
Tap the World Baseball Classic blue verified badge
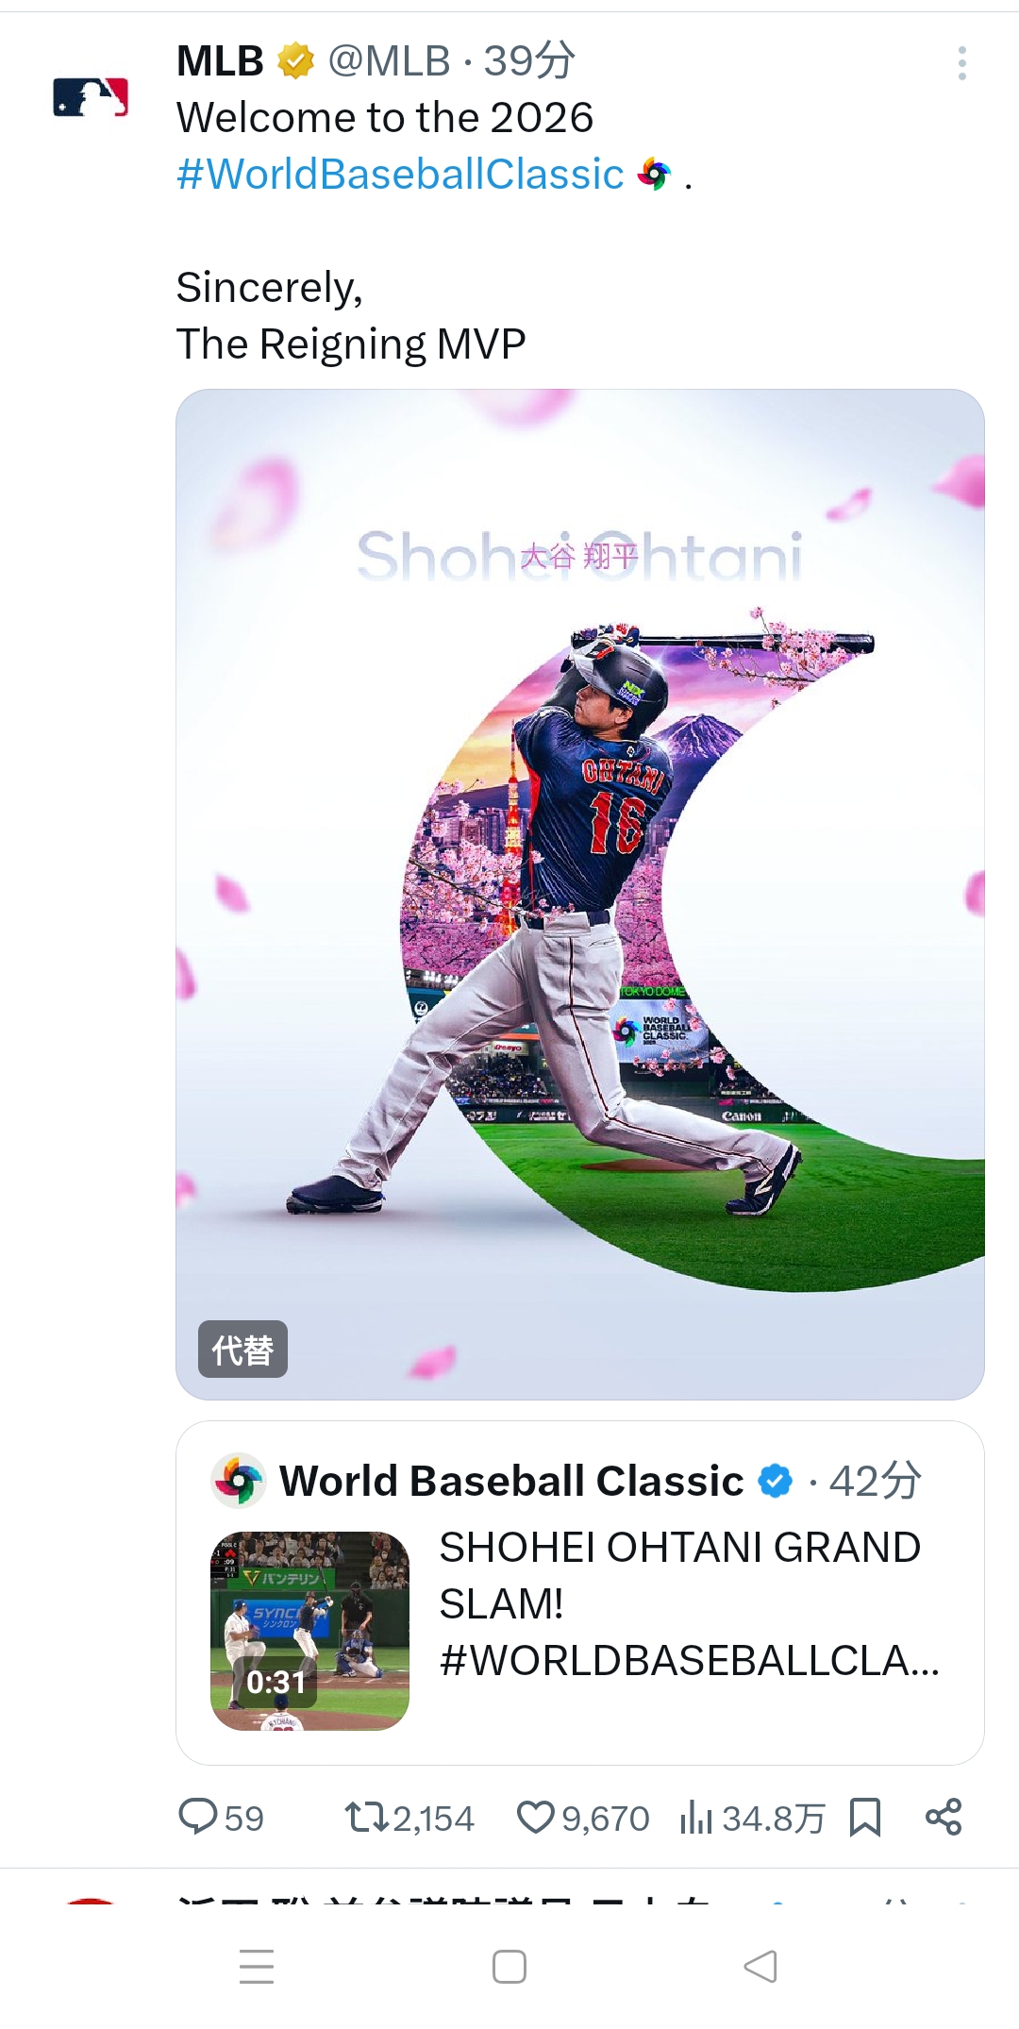point(776,1481)
